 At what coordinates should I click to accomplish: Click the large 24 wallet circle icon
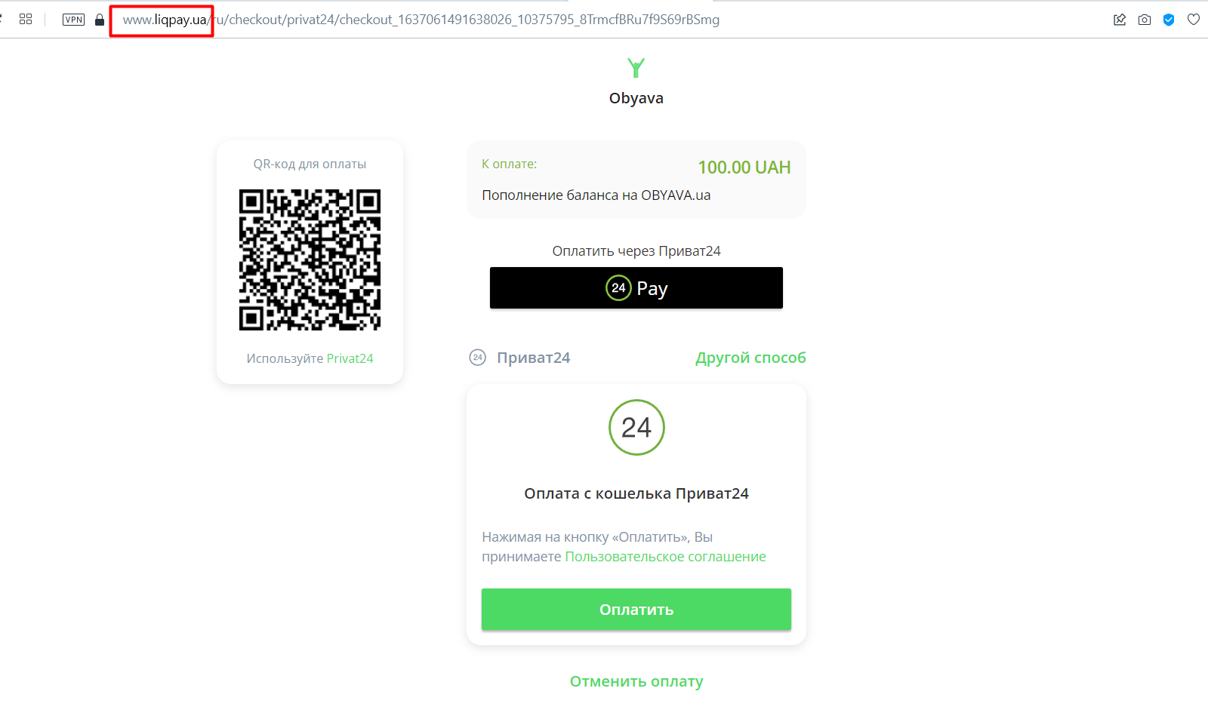point(636,427)
